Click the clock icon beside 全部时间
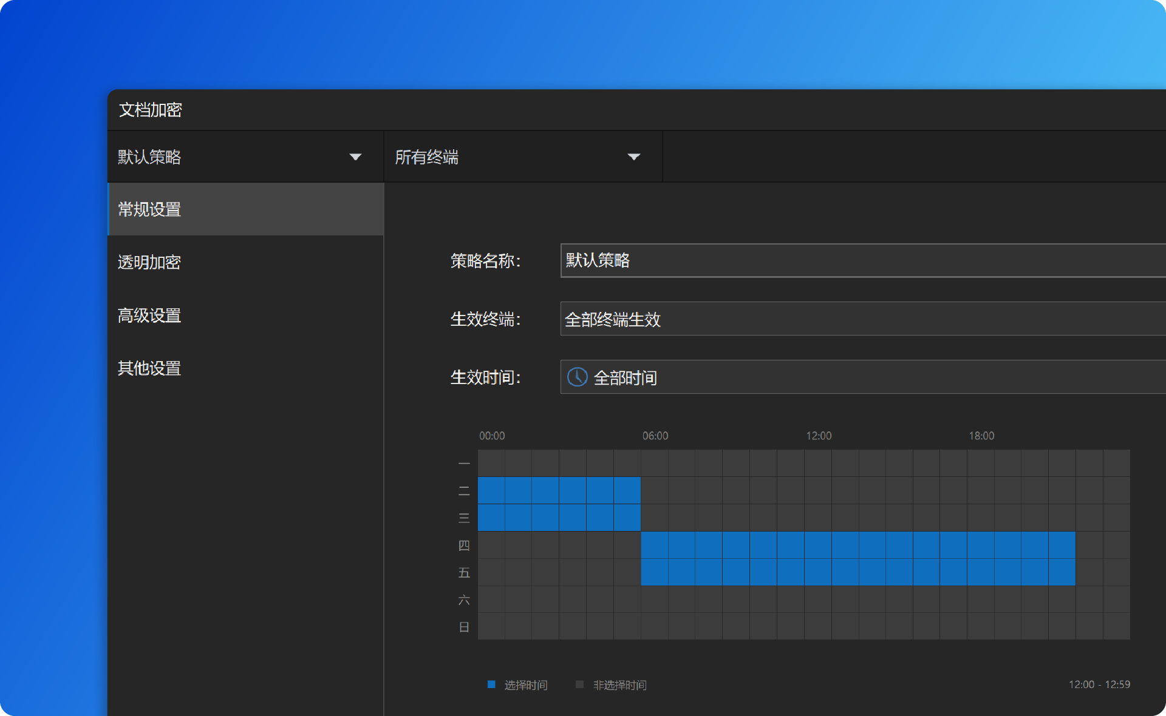The height and width of the screenshot is (716, 1166). click(x=577, y=377)
